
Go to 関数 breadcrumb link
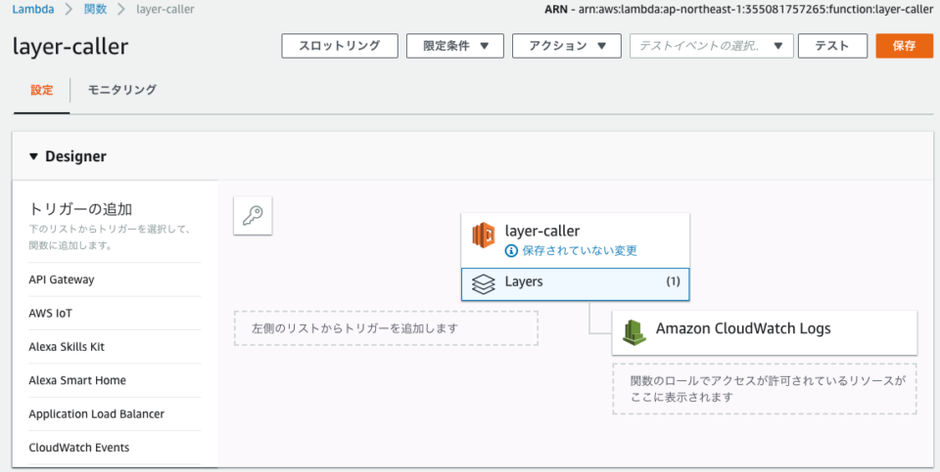(96, 9)
